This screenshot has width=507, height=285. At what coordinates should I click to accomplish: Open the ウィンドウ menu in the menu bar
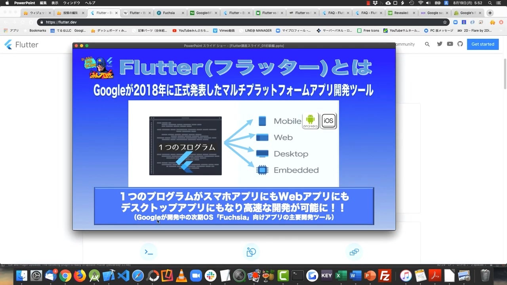tap(72, 3)
